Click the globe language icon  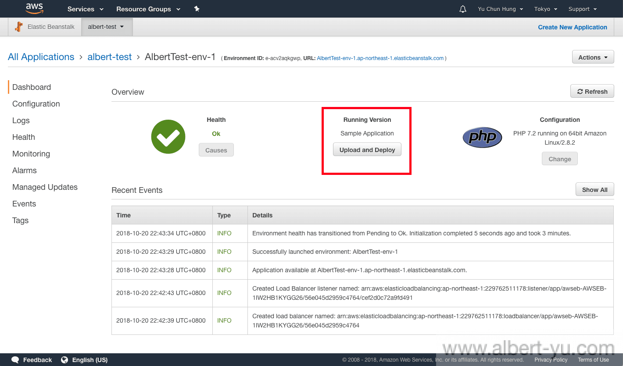coord(64,360)
